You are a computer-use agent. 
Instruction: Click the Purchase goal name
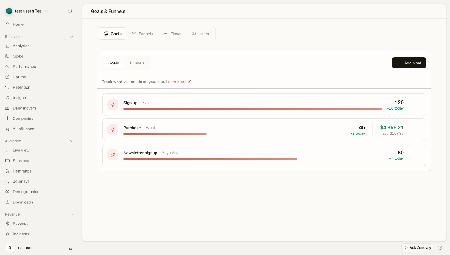132,128
